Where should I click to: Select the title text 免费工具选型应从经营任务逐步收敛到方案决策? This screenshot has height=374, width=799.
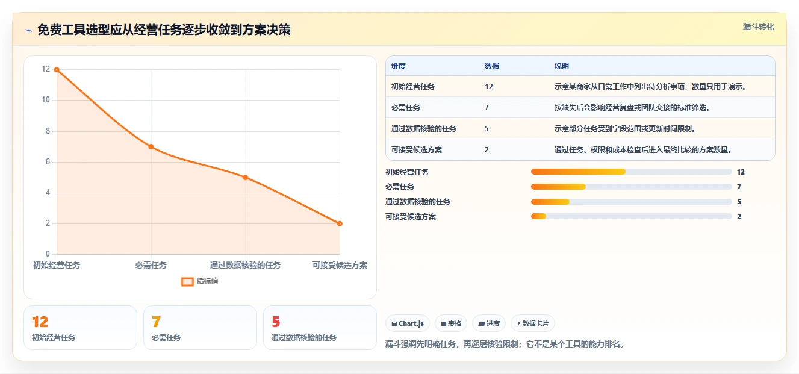[x=164, y=30]
